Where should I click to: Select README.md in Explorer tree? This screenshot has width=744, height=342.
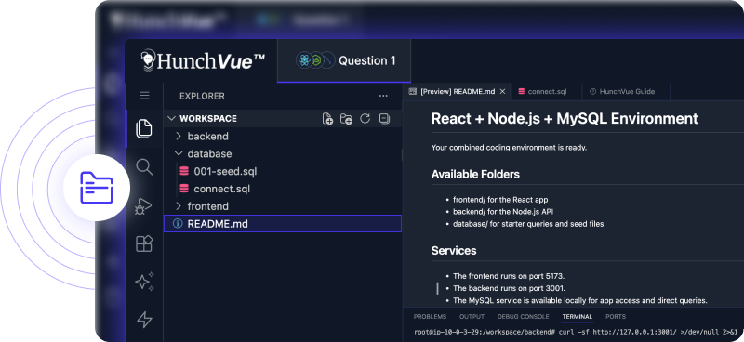pyautogui.click(x=283, y=223)
